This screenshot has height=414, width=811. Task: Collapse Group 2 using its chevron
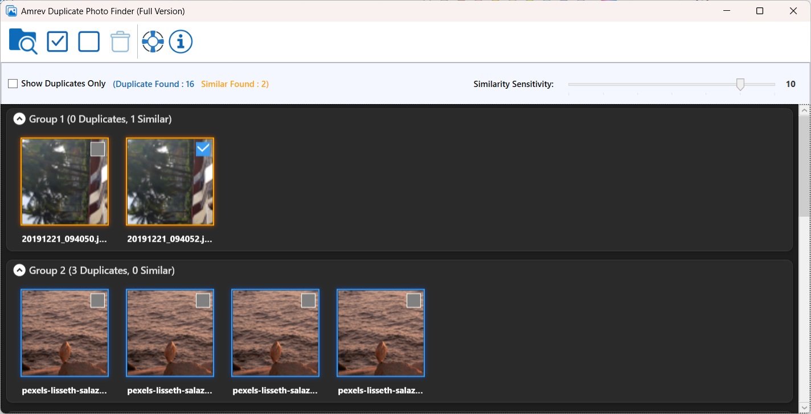click(x=19, y=270)
